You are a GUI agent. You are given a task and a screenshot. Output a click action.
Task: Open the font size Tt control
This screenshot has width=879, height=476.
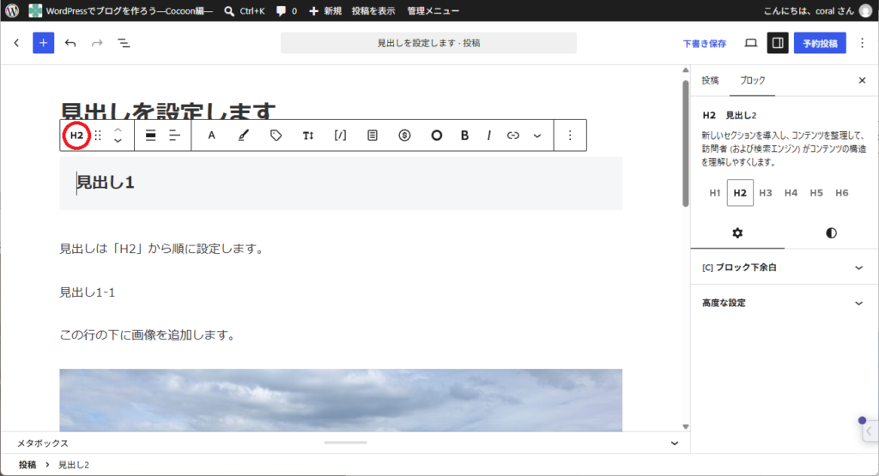click(x=308, y=136)
